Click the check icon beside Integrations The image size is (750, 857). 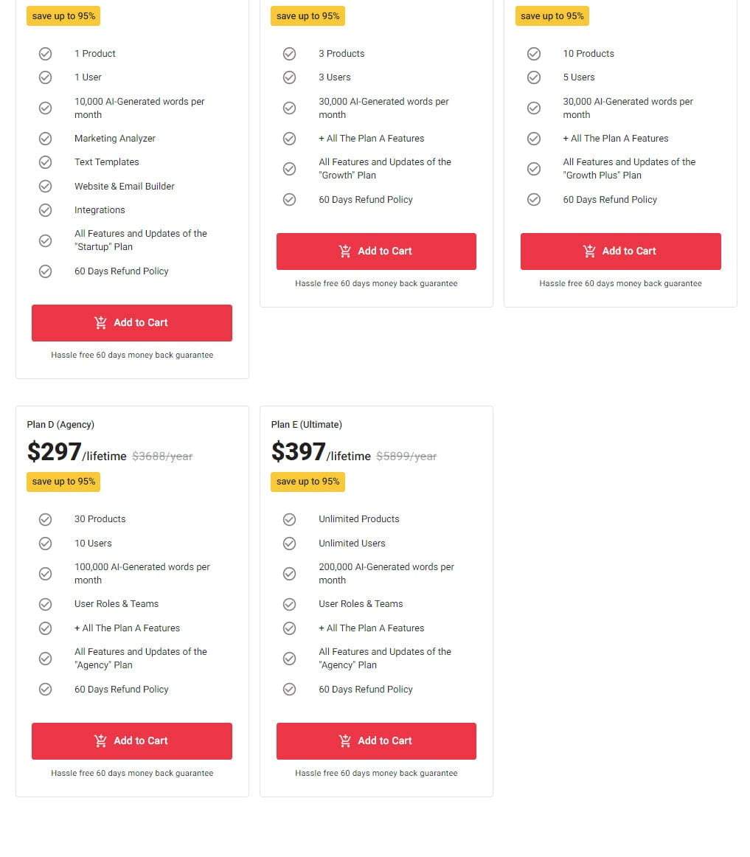[45, 210]
